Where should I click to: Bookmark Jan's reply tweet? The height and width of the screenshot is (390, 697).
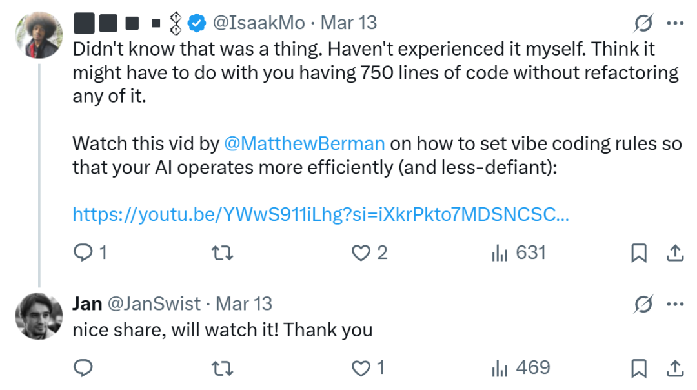(x=638, y=368)
